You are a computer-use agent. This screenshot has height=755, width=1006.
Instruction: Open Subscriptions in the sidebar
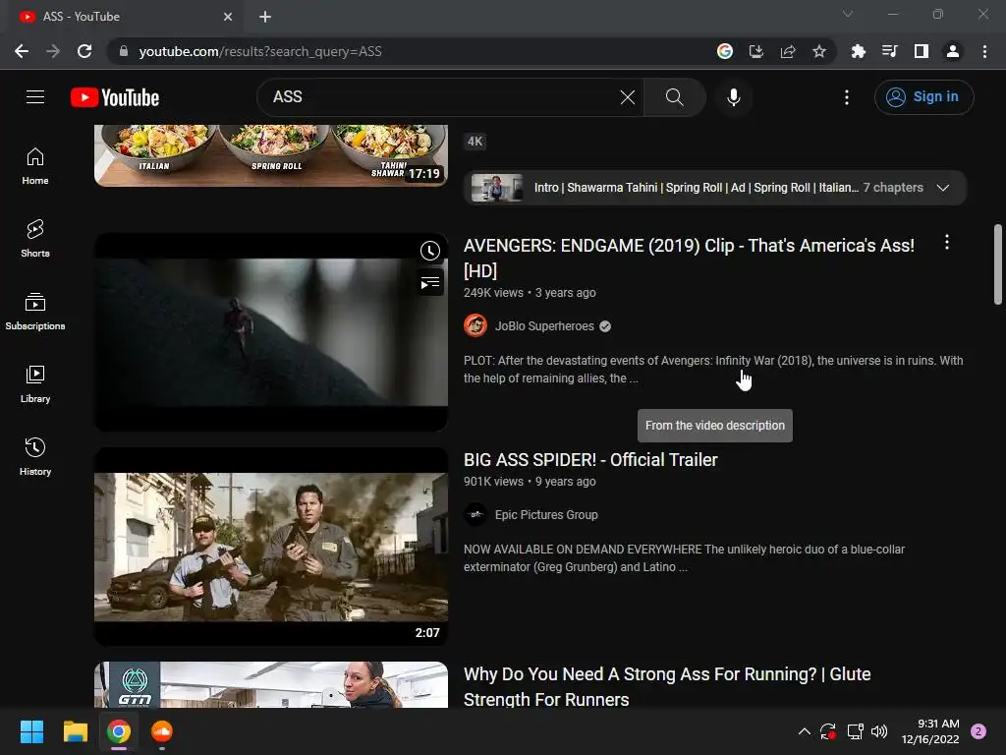tap(35, 312)
